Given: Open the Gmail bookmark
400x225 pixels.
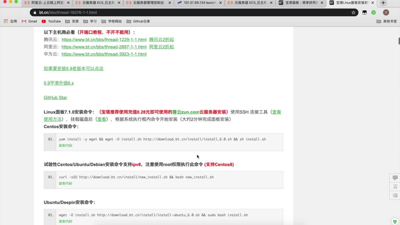Looking at the screenshot, I should click(x=29, y=21).
